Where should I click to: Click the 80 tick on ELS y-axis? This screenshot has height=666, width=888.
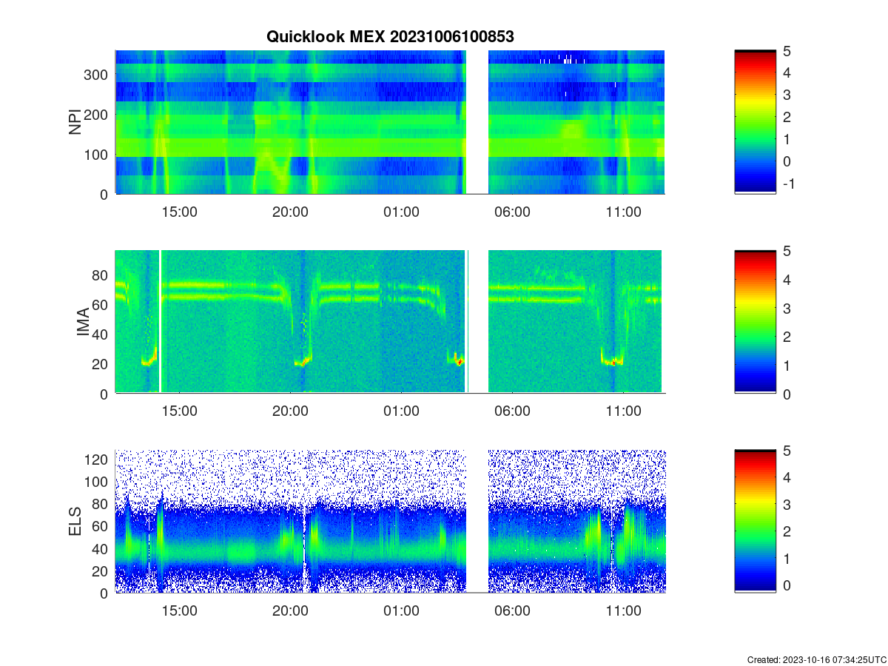pos(101,504)
